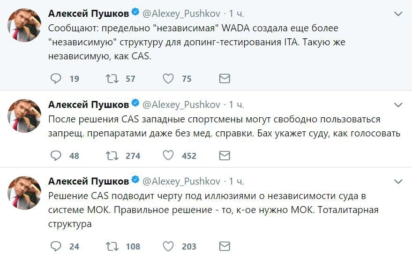Open the third tweet's dropdown chevron
Screen dimensions: 412x257
click(398, 181)
